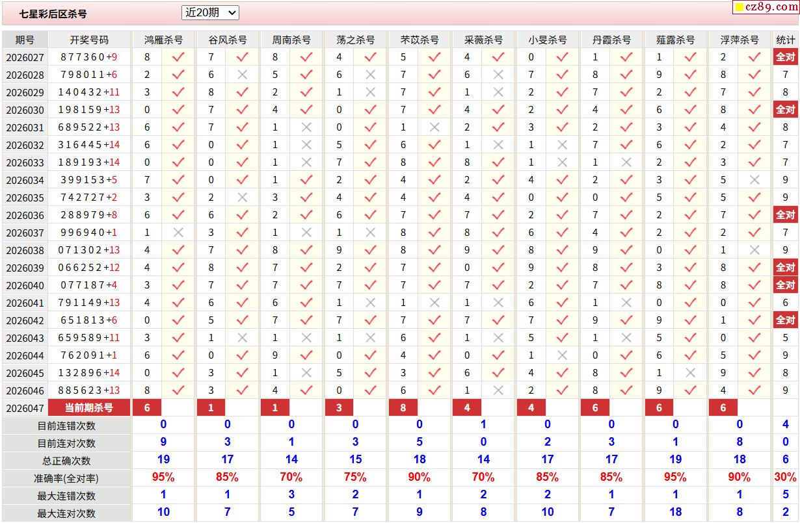Select the 开奖号码 column header

tap(89, 40)
